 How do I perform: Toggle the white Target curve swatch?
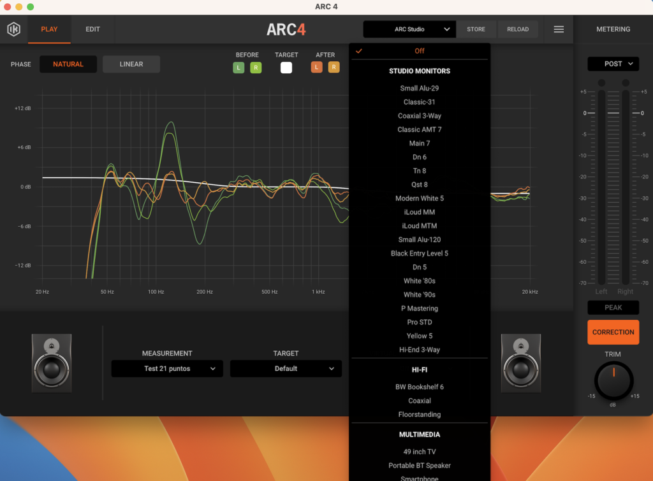click(x=286, y=68)
